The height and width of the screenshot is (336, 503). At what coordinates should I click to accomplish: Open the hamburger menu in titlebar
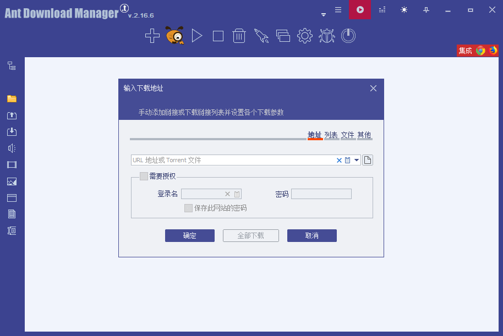pyautogui.click(x=337, y=9)
